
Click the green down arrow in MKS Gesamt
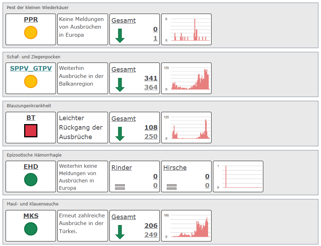pos(120,232)
